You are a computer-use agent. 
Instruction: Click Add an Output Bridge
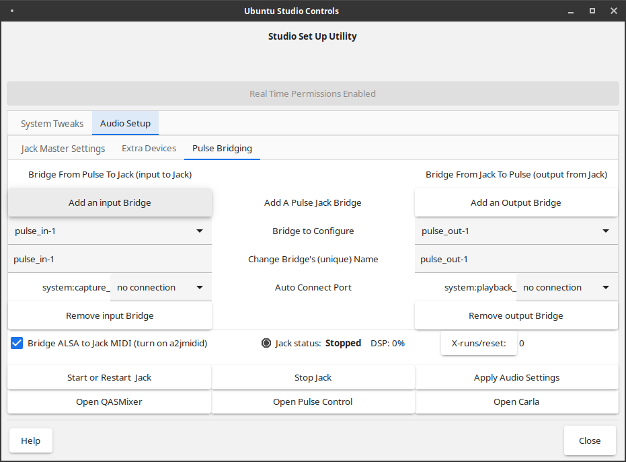(516, 202)
